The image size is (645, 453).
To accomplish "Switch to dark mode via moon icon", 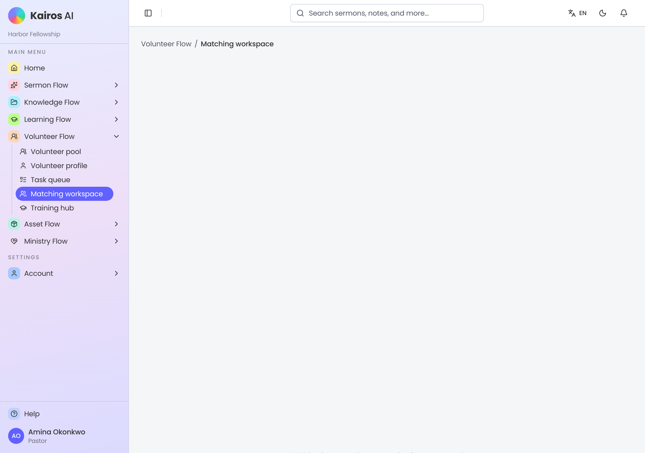I will tap(603, 13).
